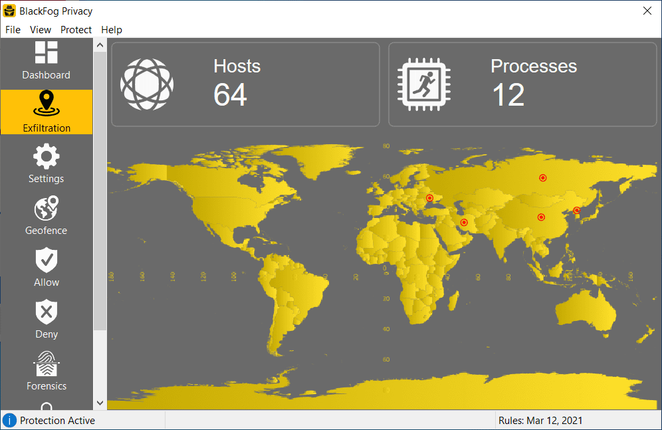The height and width of the screenshot is (430, 662).
Task: Open the Help menu
Action: [x=112, y=29]
